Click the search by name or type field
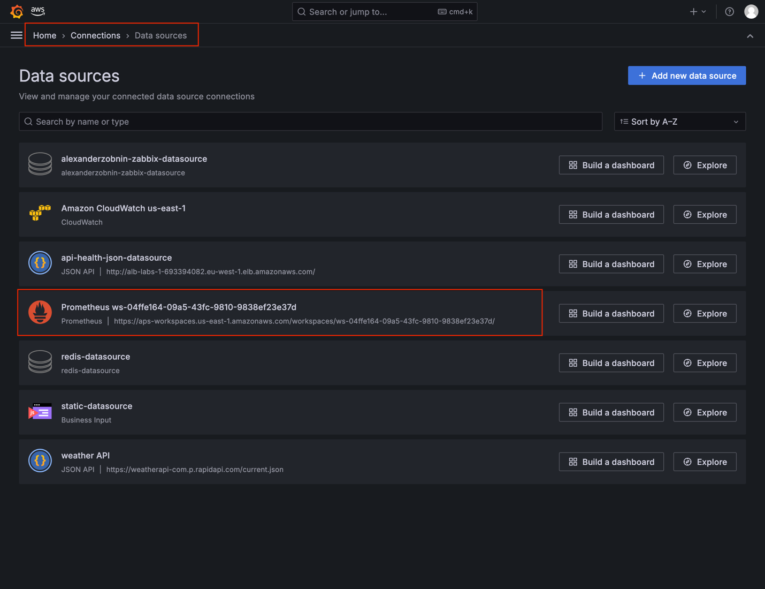 (x=310, y=122)
